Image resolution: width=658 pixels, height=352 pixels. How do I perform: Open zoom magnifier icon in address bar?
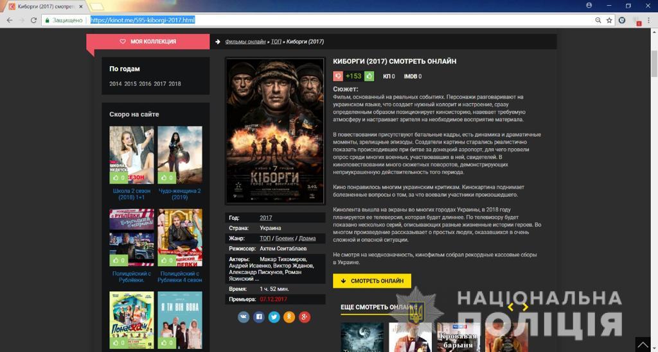[x=598, y=20]
